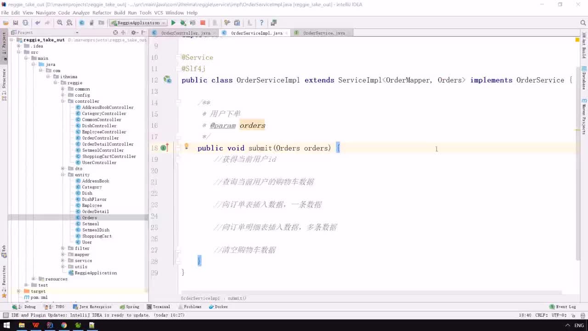Expand the mapper package node
This screenshot has height=331, width=588.
coord(63,254)
